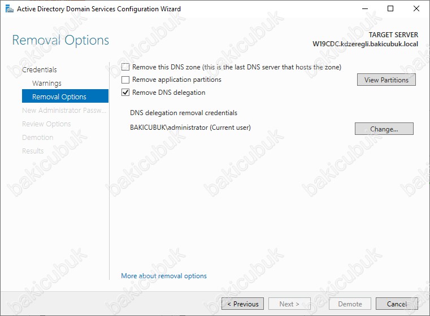Viewport: 430px width, 316px height.
Task: Click target server name W19CDC.kdzeregli.bakicubuk.local
Action: (365, 44)
